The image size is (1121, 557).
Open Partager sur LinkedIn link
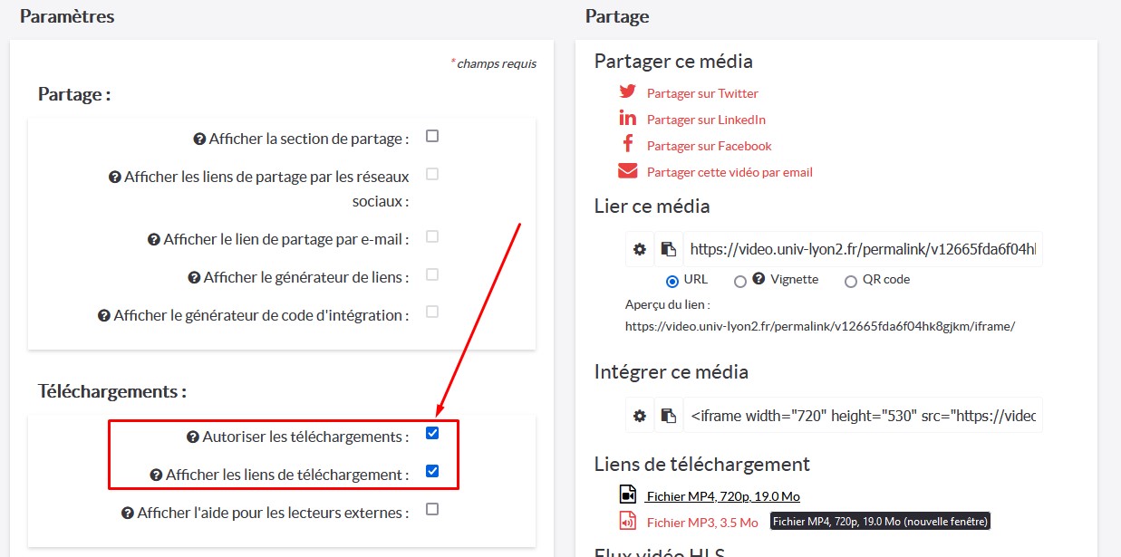[x=706, y=120]
